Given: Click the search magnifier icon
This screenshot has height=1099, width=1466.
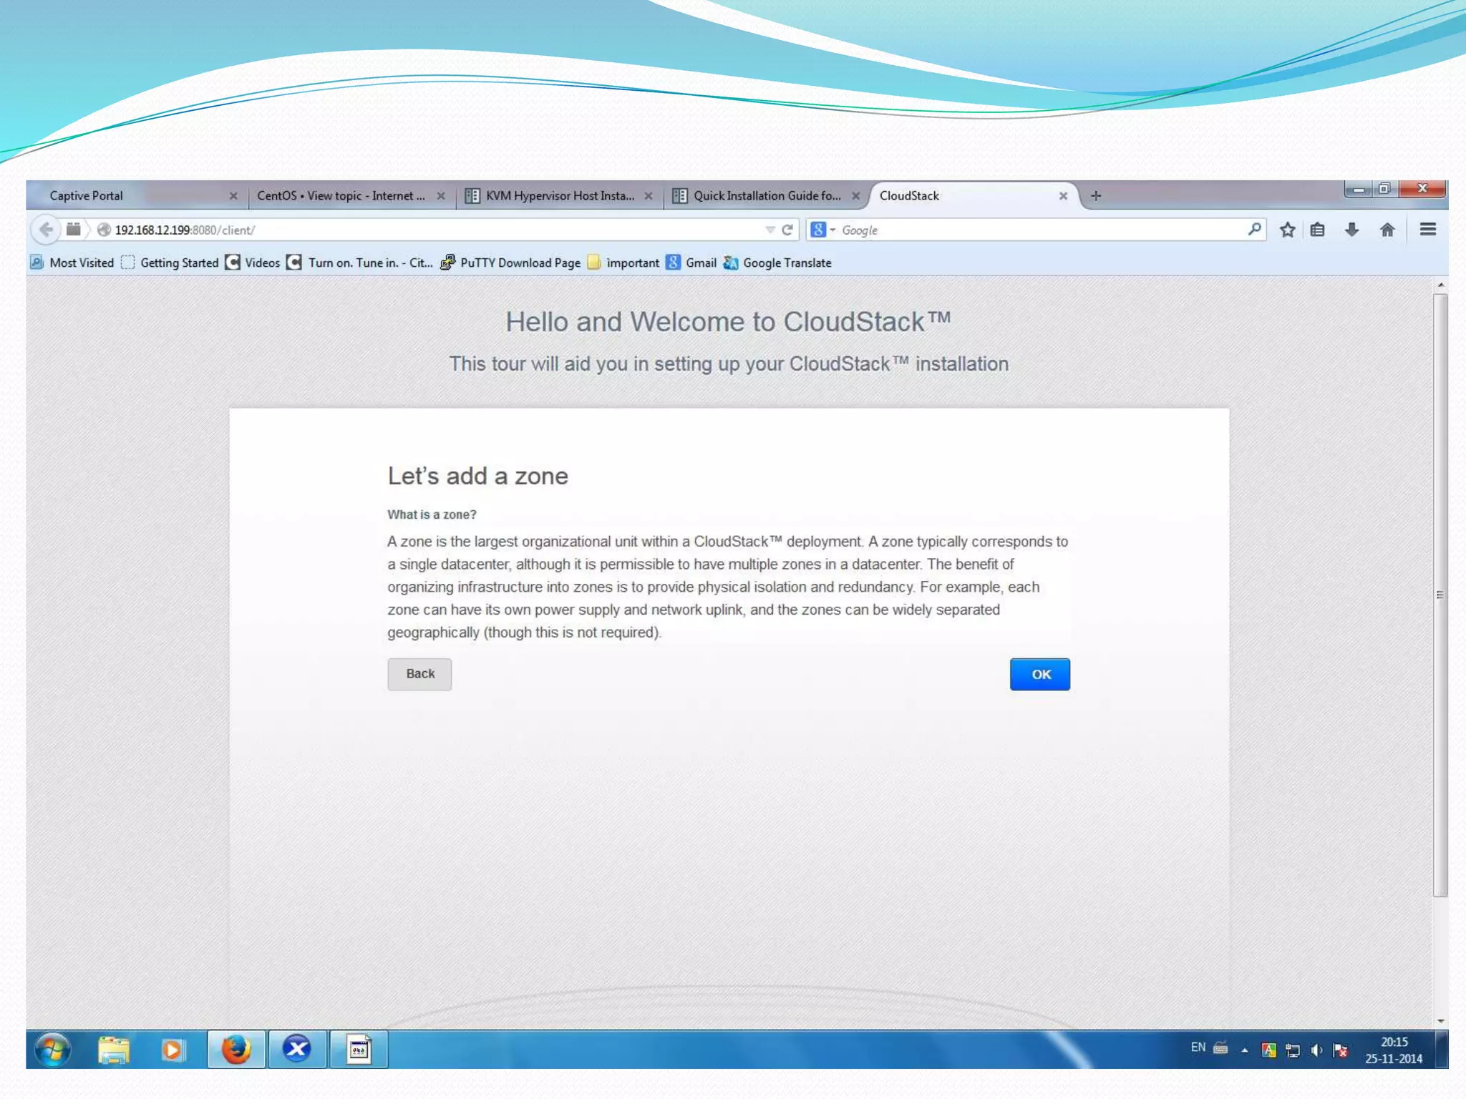Looking at the screenshot, I should pos(1254,230).
